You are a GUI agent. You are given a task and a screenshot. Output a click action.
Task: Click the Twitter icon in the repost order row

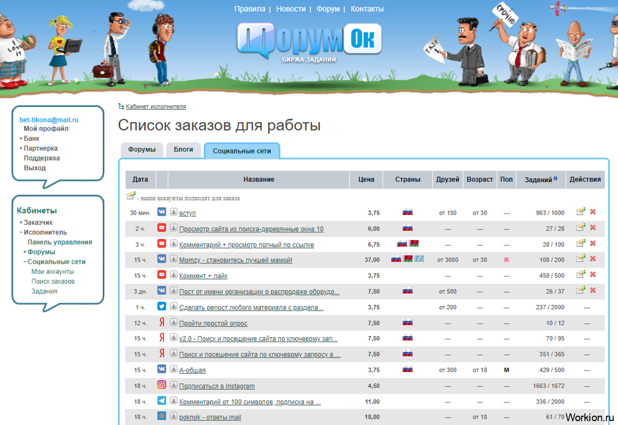coord(162,306)
